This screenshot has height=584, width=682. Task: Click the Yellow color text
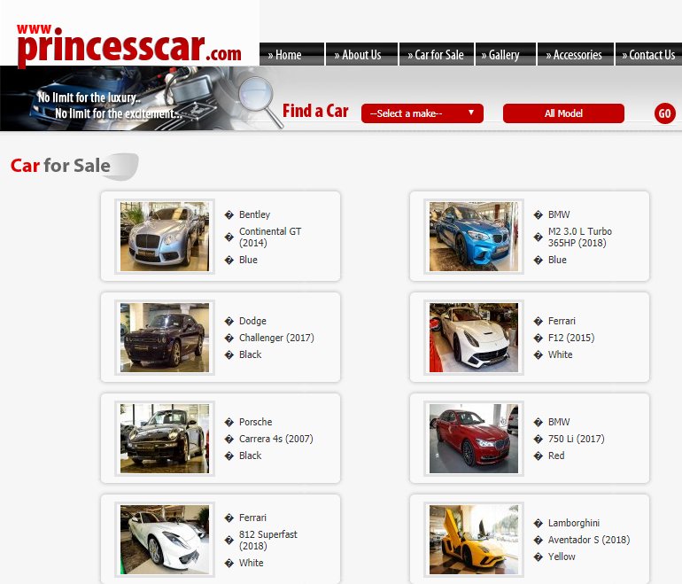click(562, 557)
